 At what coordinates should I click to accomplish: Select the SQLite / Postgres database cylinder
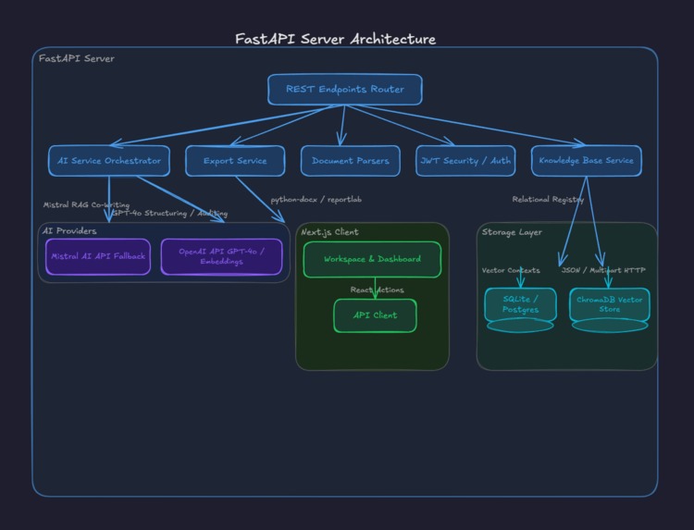click(x=520, y=310)
